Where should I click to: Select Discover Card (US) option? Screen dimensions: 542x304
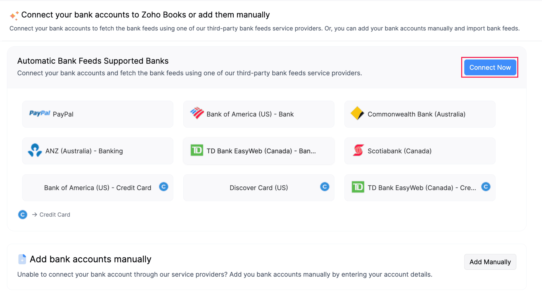click(x=259, y=188)
